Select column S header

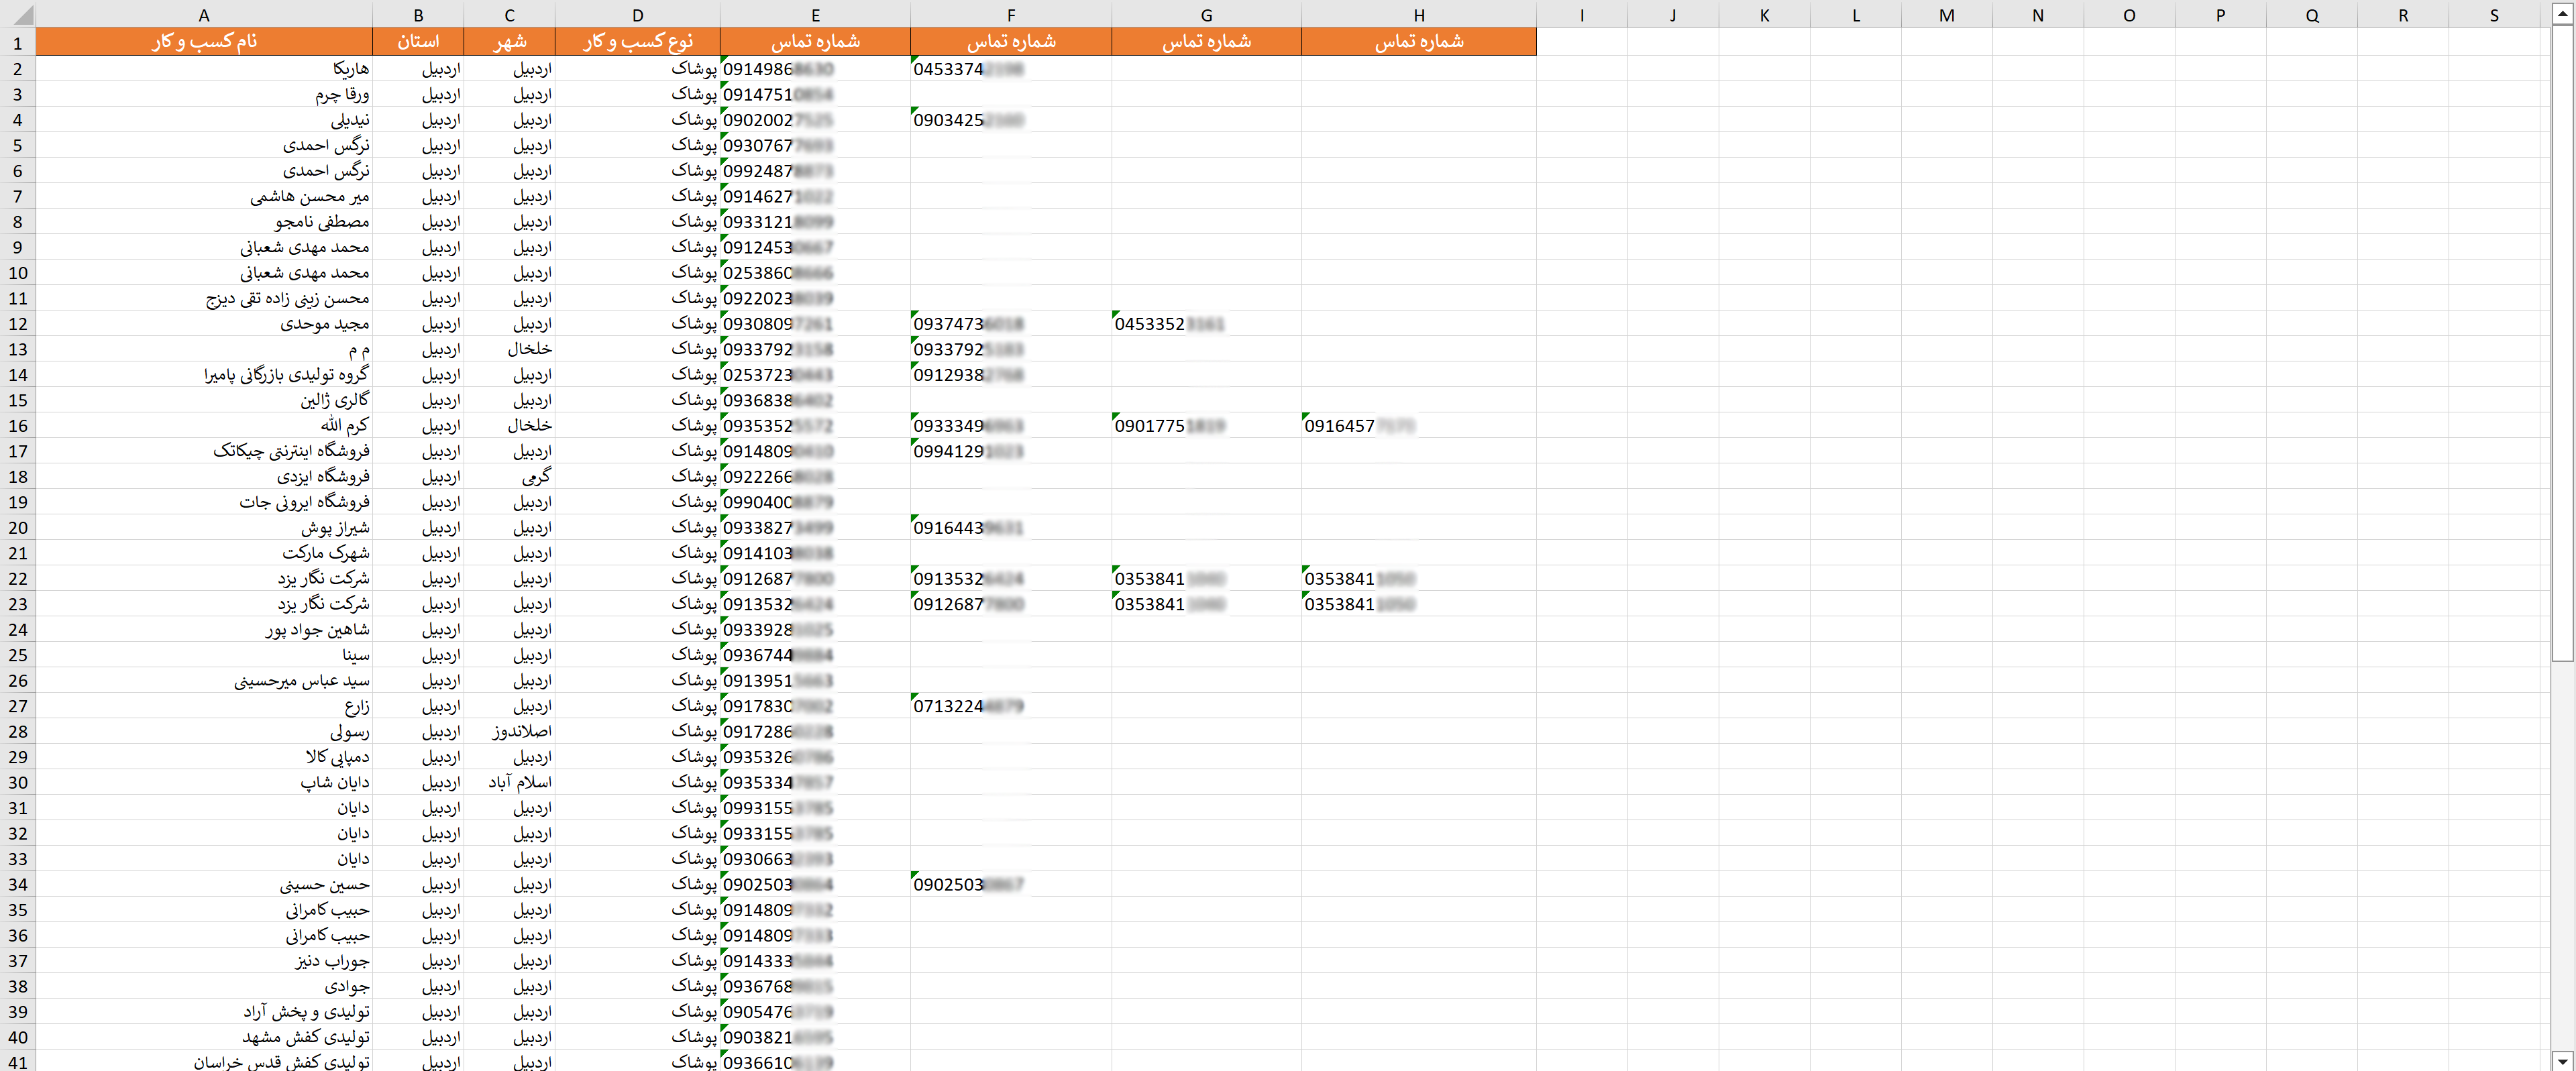click(2494, 14)
